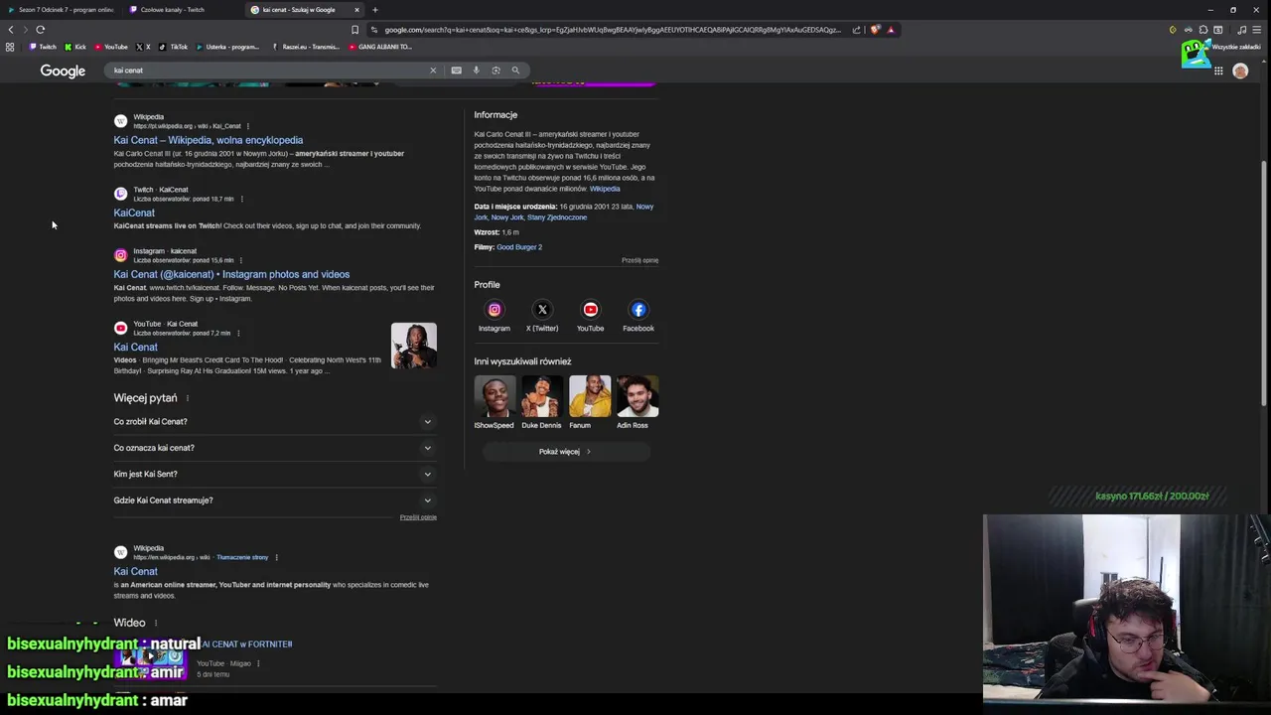Click the 'Przesłij opinię' link under info panel
Viewport: 1271px width, 715px height.
[639, 260]
